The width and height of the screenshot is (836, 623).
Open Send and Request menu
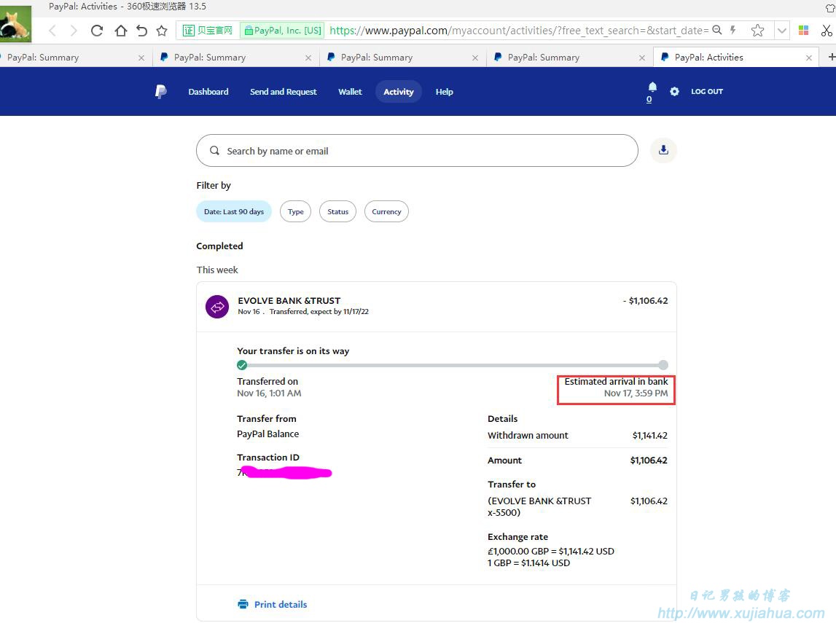pyautogui.click(x=283, y=92)
